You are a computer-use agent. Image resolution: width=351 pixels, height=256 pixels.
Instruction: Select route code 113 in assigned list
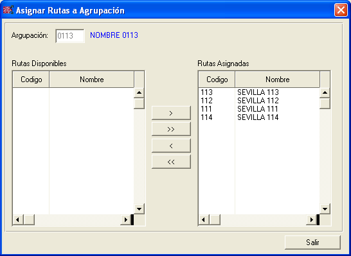tap(206, 92)
